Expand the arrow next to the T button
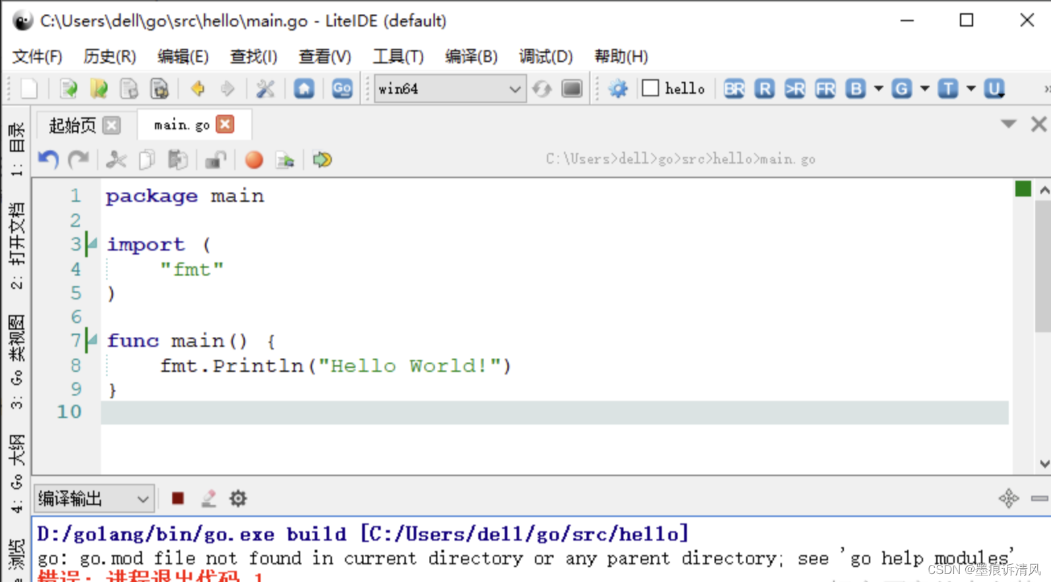Screen dimensions: 1051x582 click(971, 88)
